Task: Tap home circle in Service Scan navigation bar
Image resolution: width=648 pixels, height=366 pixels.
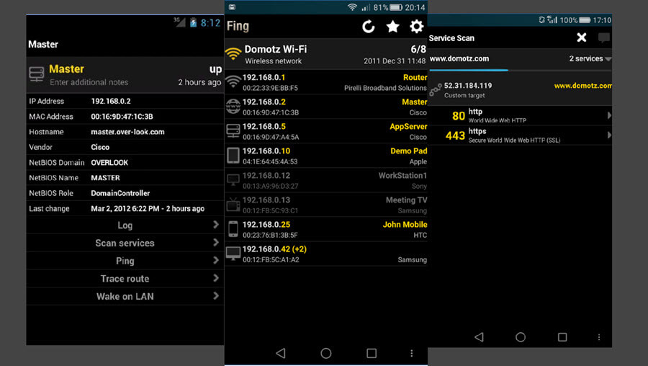Action: [x=521, y=337]
